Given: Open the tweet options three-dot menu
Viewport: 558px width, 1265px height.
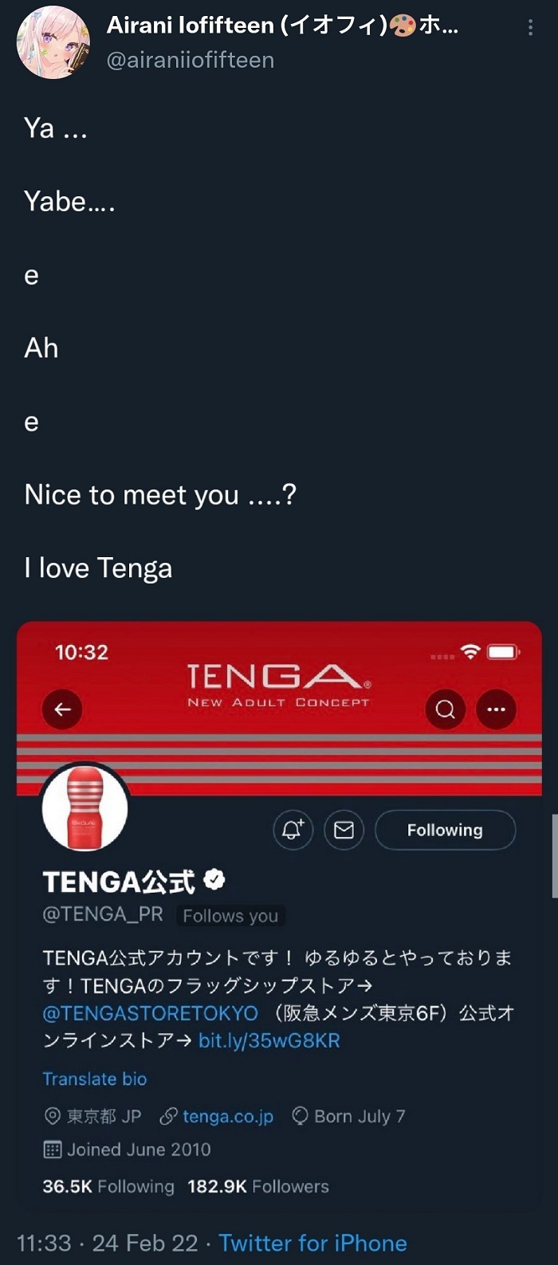Looking at the screenshot, I should (530, 28).
